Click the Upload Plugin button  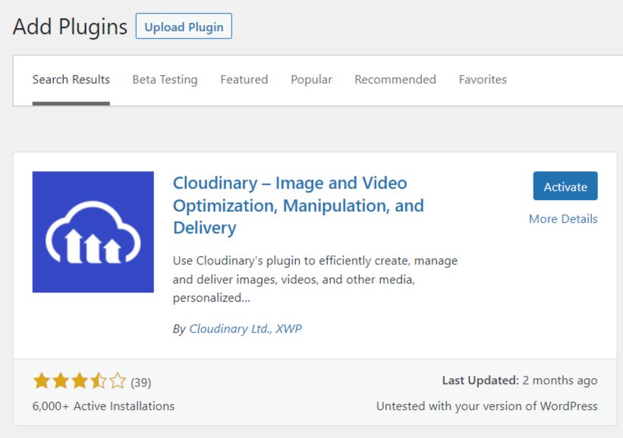click(184, 27)
